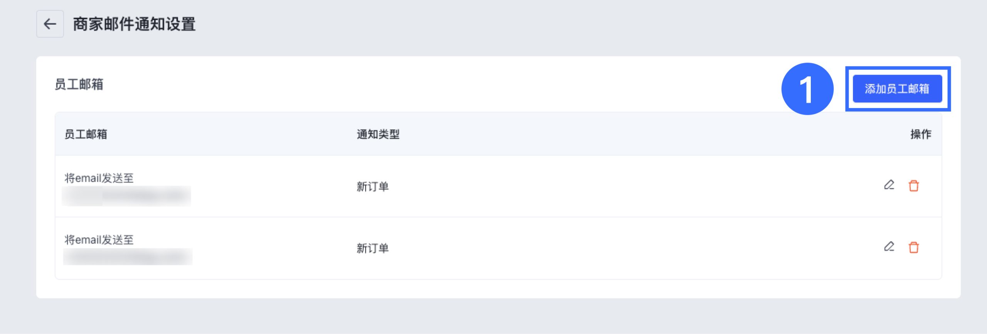The width and height of the screenshot is (987, 334).
Task: Click 将email发送至 label in first row
Action: [99, 178]
